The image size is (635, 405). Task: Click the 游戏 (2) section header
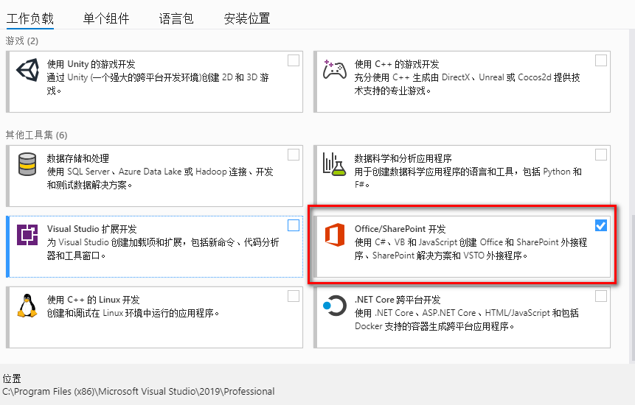coord(22,40)
